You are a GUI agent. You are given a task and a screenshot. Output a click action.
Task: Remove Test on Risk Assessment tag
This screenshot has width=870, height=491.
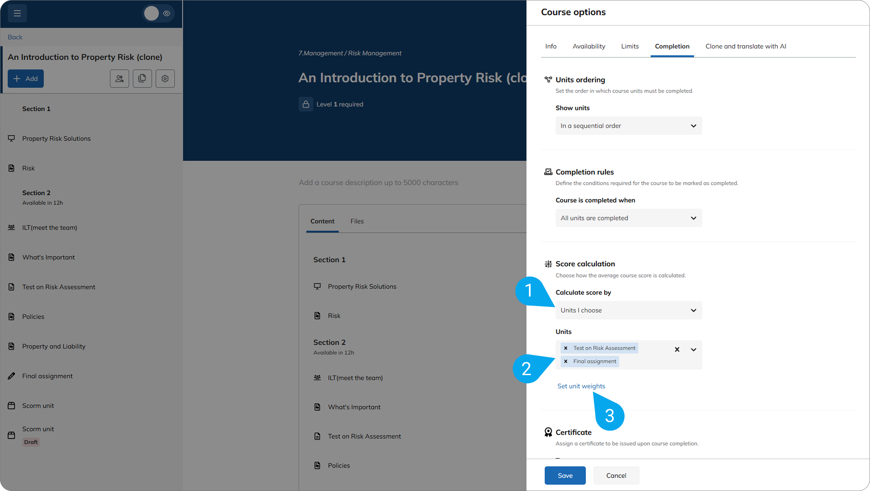[x=565, y=348]
